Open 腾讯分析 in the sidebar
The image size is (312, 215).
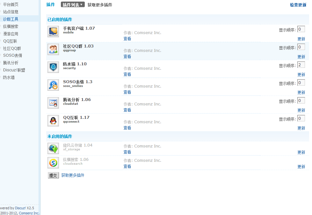point(11,63)
